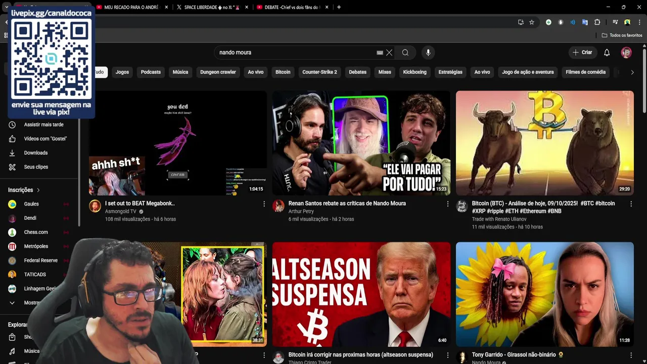Open the Trade with Renato Ulianov channel link
647x364 pixels.
pos(499,219)
